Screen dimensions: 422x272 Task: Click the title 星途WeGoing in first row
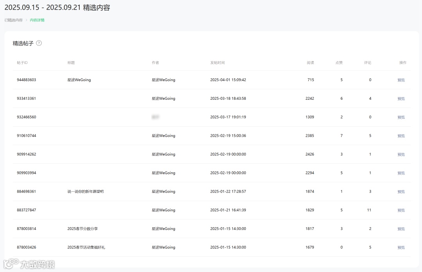(79, 80)
